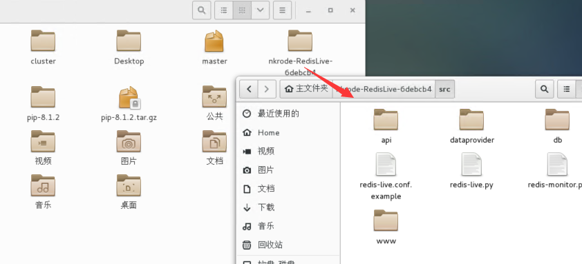The width and height of the screenshot is (582, 264).
Task: Switch to list view in front window
Action: (566, 89)
